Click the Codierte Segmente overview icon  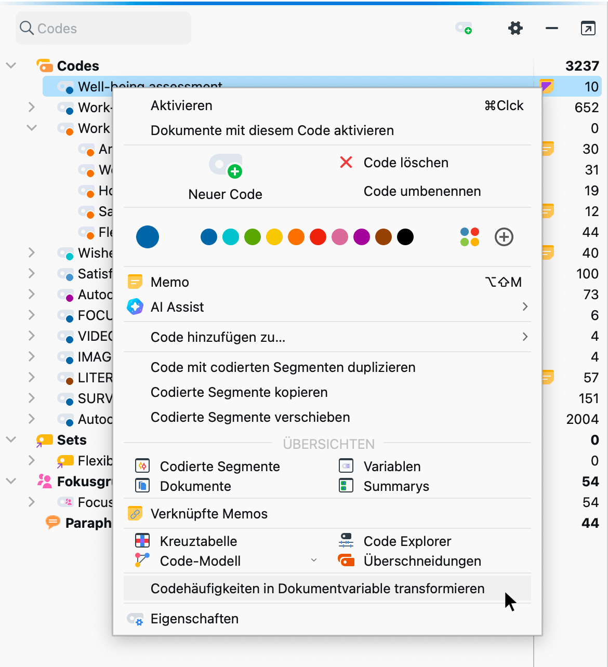point(142,466)
